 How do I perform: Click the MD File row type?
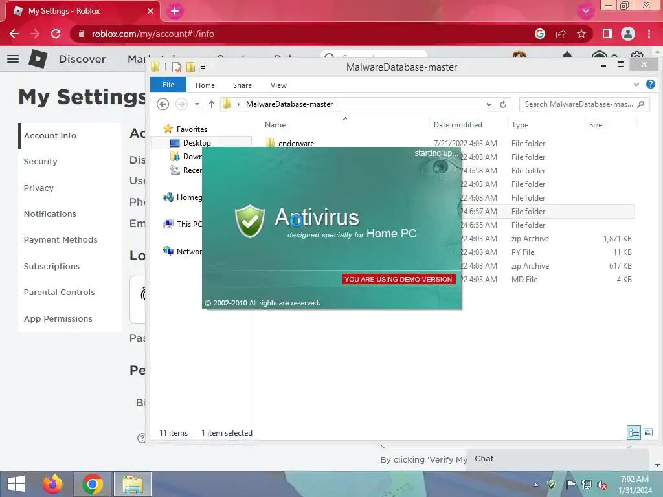click(x=524, y=280)
